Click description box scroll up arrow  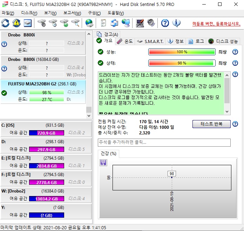point(227,75)
